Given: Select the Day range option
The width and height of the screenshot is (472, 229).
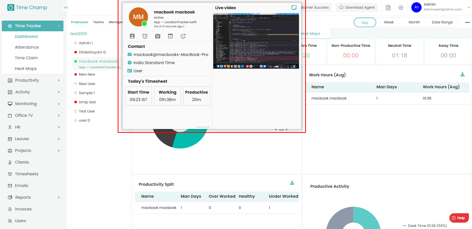Looking at the screenshot, I should click(x=365, y=22).
